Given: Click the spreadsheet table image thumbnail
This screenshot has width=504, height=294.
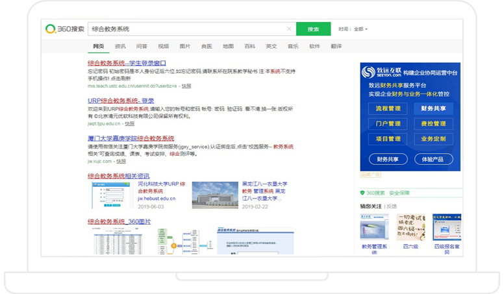Looking at the screenshot, I should pyautogui.click(x=118, y=241).
